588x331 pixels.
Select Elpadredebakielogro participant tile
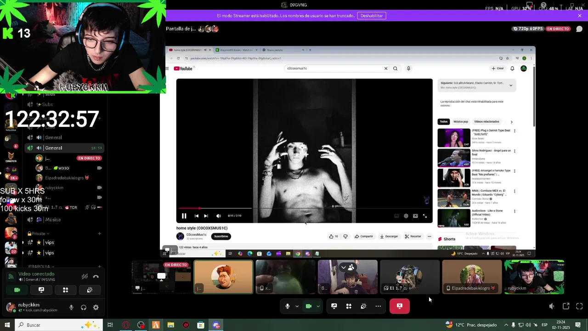[472, 277]
